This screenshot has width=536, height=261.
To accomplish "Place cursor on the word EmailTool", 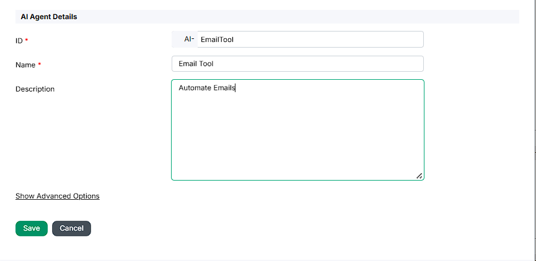I will tap(217, 40).
